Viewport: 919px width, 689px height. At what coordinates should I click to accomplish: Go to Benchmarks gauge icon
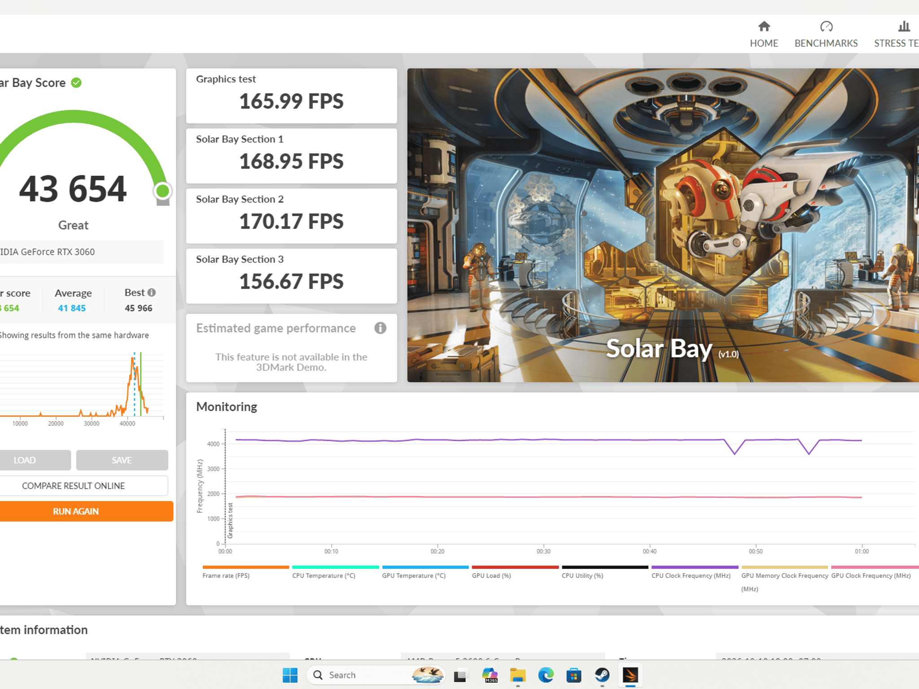tap(826, 26)
